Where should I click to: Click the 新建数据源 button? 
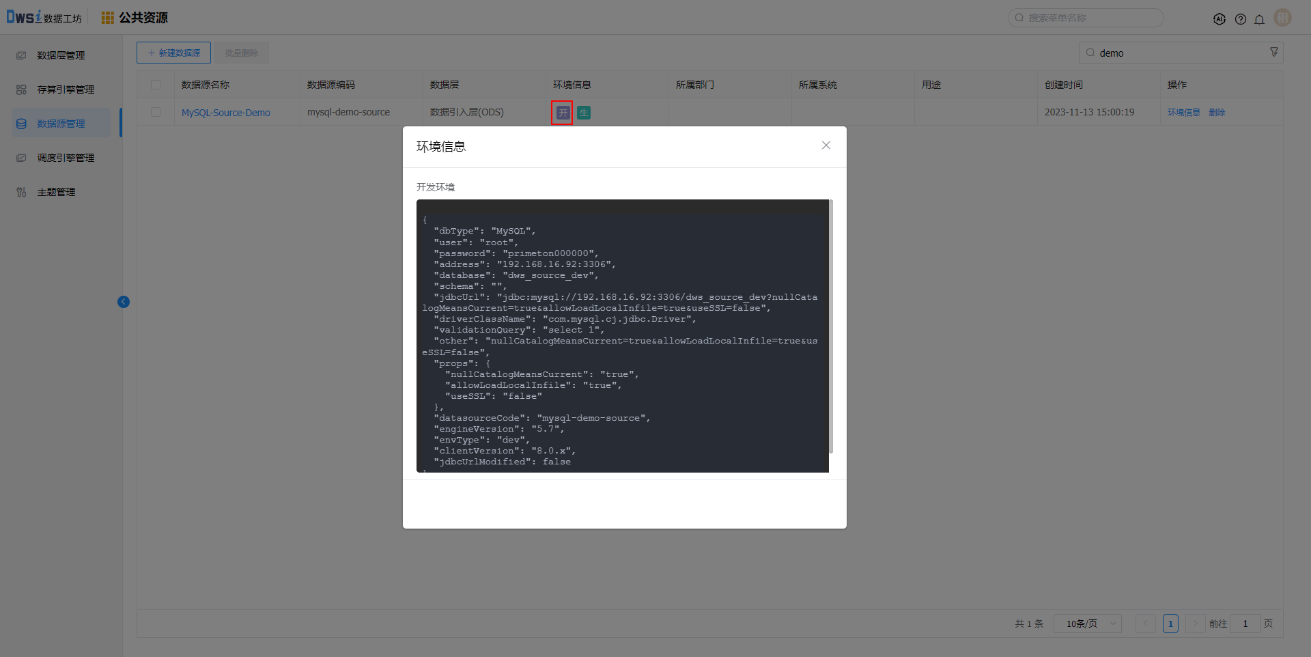click(173, 52)
